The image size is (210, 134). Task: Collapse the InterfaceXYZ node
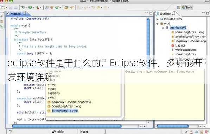coord(163,28)
